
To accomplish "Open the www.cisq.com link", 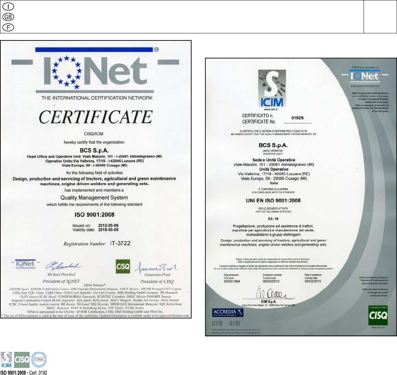I will pos(378,327).
